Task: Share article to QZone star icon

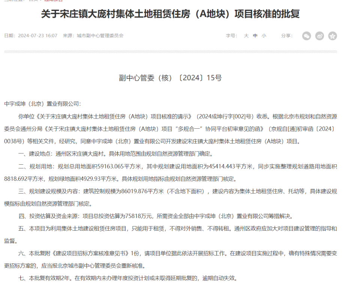Action: [x=333, y=36]
